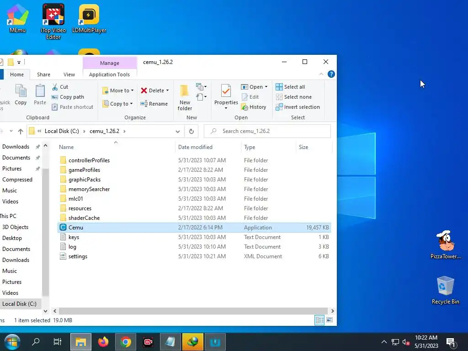Expand the Copy to dropdown
The height and width of the screenshot is (351, 468).
pyautogui.click(x=131, y=104)
